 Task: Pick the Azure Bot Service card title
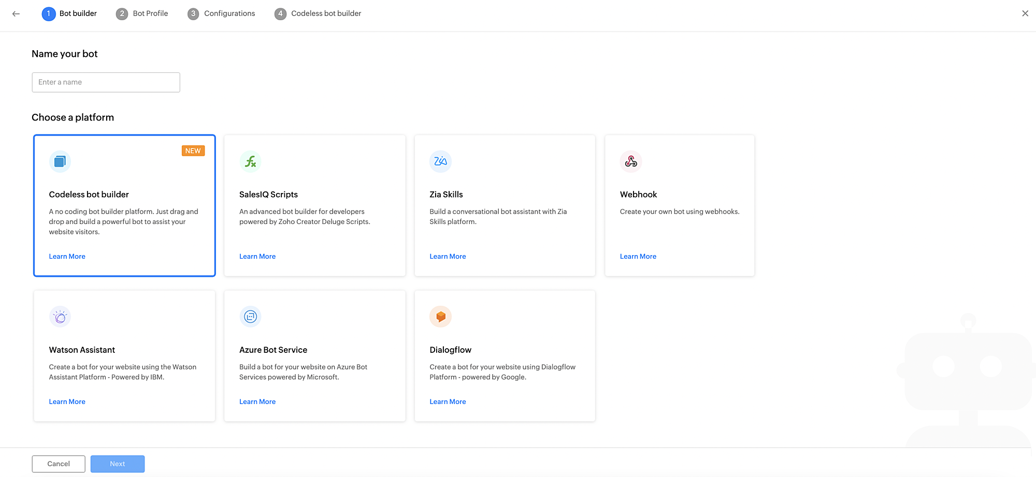(273, 350)
